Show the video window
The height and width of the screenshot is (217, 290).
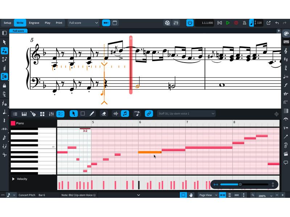click(x=167, y=23)
